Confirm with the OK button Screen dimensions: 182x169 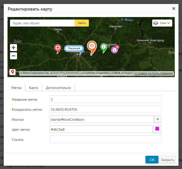tap(152, 159)
